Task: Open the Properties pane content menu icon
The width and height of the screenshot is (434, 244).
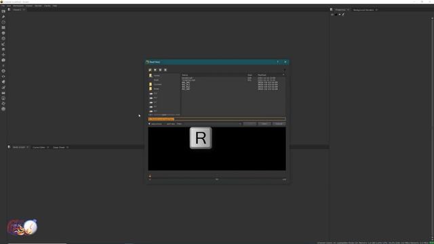Action: point(332,9)
